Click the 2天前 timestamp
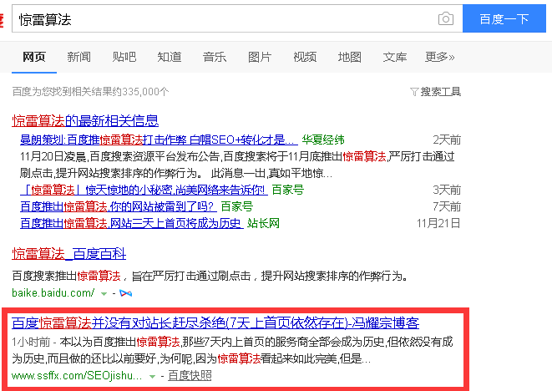The height and width of the screenshot is (391, 552). [x=447, y=140]
